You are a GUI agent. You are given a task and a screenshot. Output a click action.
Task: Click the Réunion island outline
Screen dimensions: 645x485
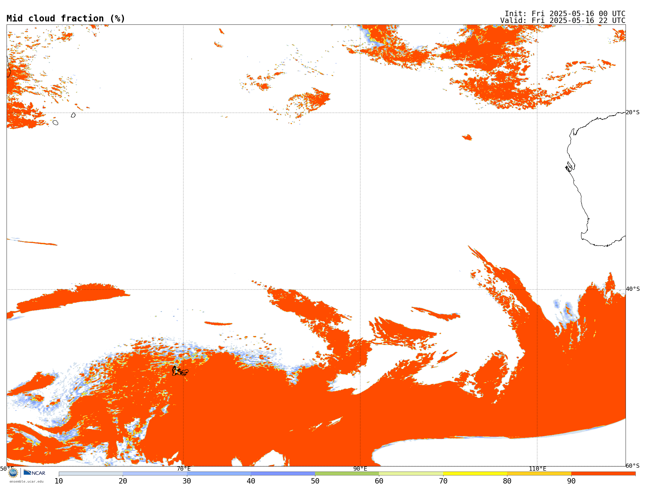click(x=55, y=123)
